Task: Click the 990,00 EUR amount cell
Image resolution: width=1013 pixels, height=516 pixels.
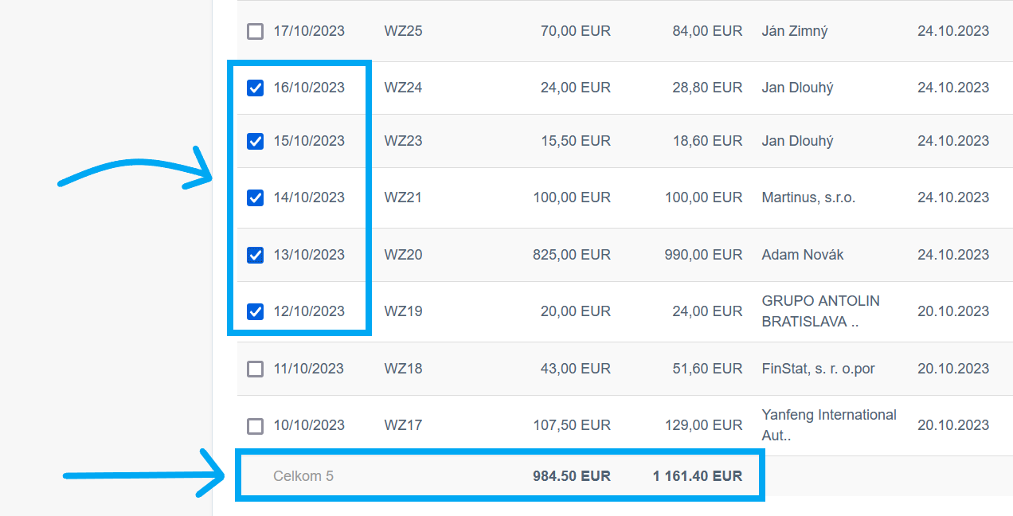Action: [703, 255]
